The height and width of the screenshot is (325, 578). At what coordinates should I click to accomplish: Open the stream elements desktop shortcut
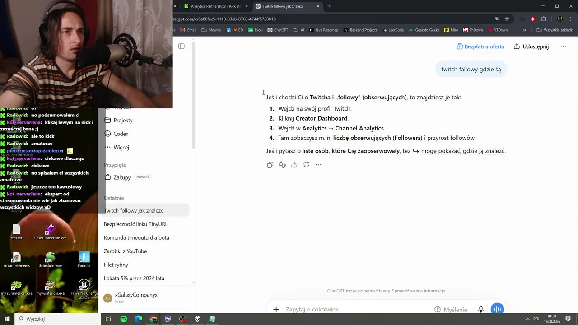(17, 260)
